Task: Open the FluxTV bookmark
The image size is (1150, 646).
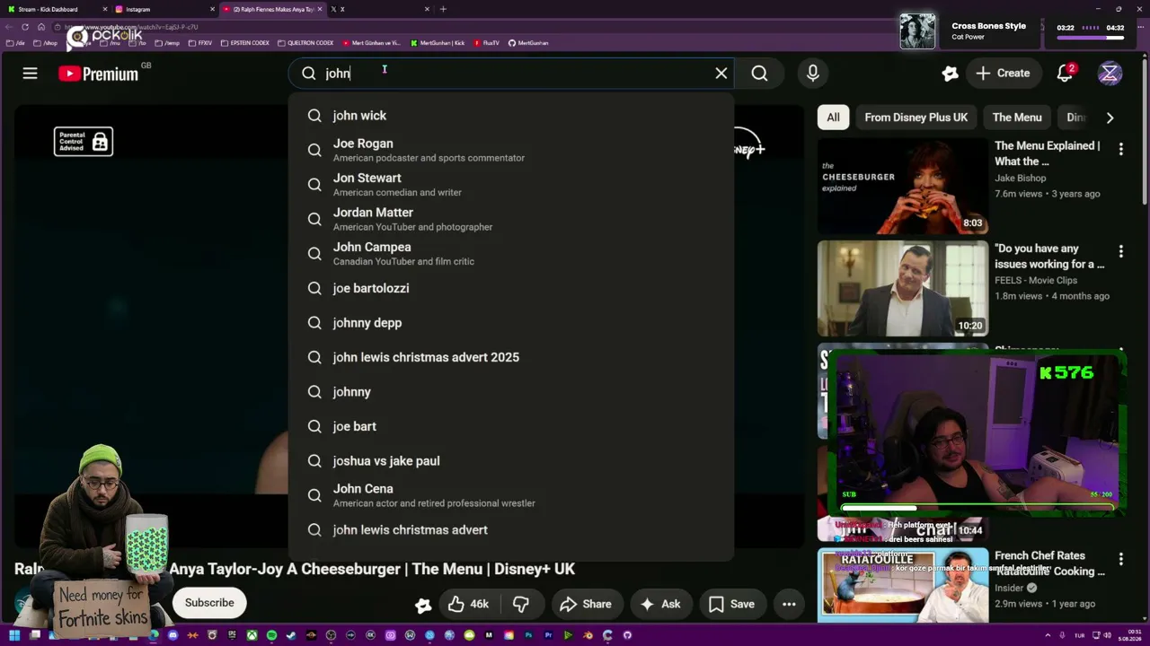Action: [487, 43]
